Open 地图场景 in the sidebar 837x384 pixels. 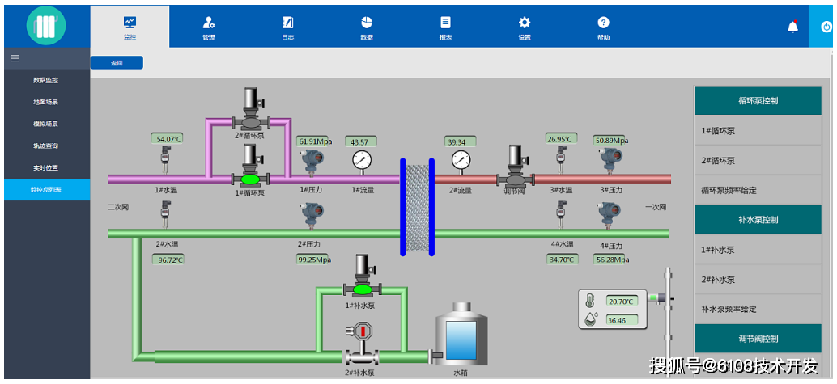(x=46, y=102)
